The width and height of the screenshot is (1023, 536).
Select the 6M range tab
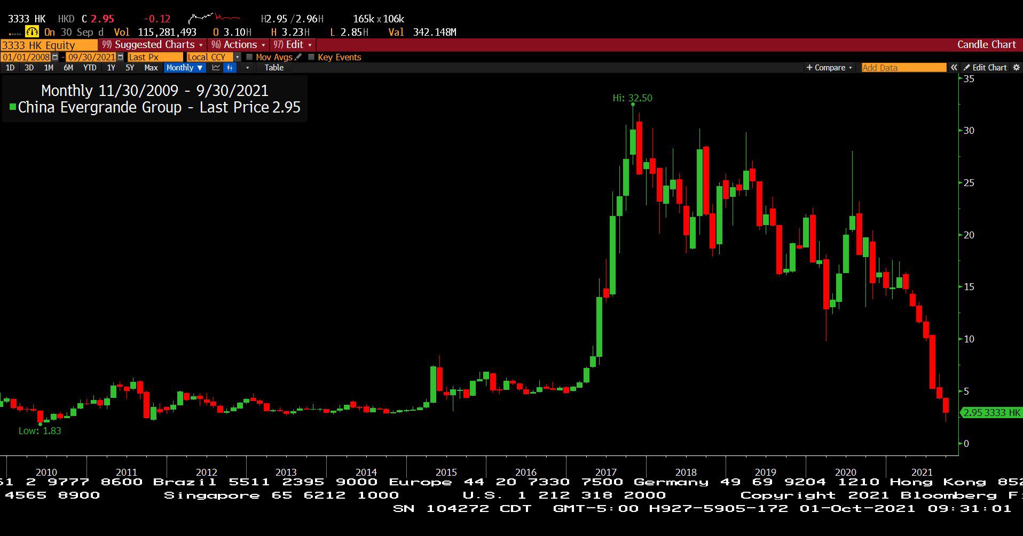click(68, 68)
